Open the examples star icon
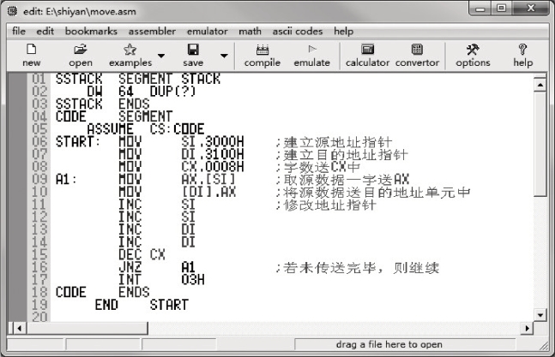555x357 pixels. click(x=130, y=49)
